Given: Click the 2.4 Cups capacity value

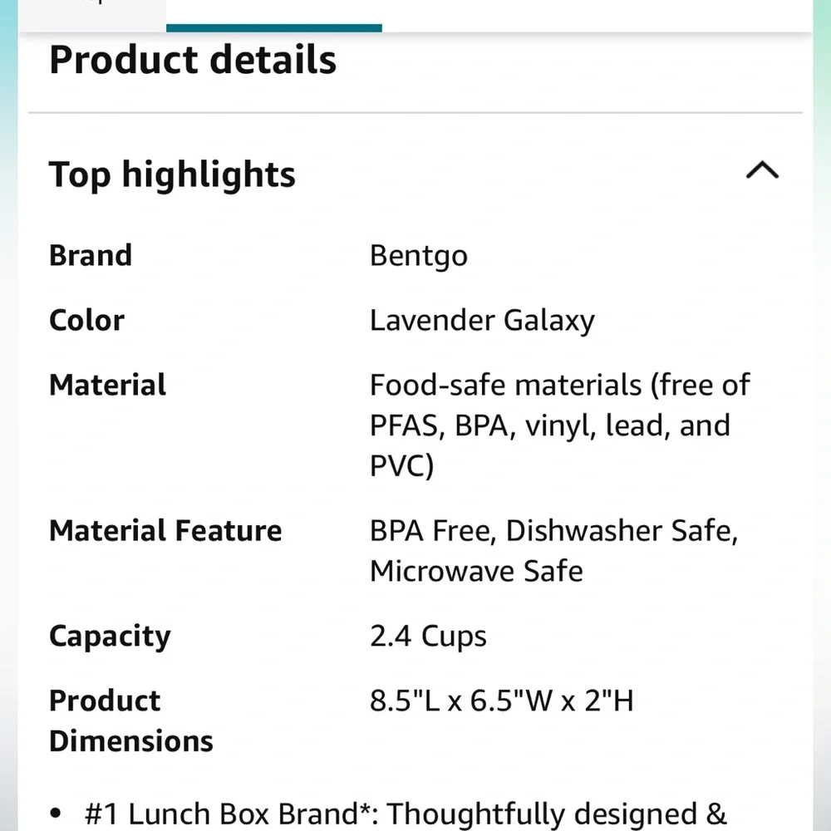Looking at the screenshot, I should (x=428, y=636).
